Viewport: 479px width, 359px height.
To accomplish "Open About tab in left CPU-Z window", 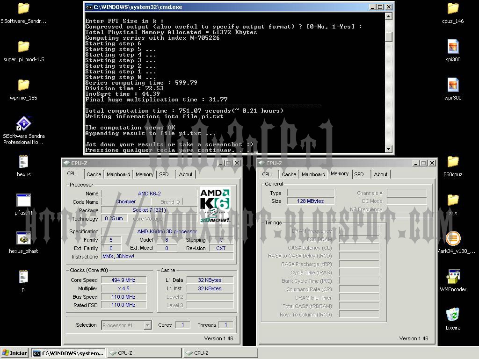I will coord(185,174).
